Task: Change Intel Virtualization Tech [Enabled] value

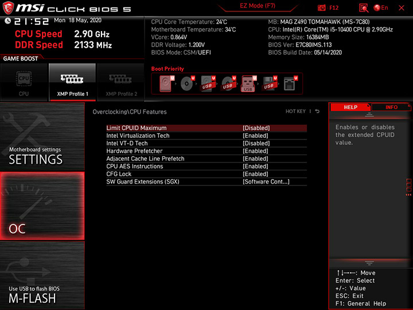Action: [x=255, y=135]
